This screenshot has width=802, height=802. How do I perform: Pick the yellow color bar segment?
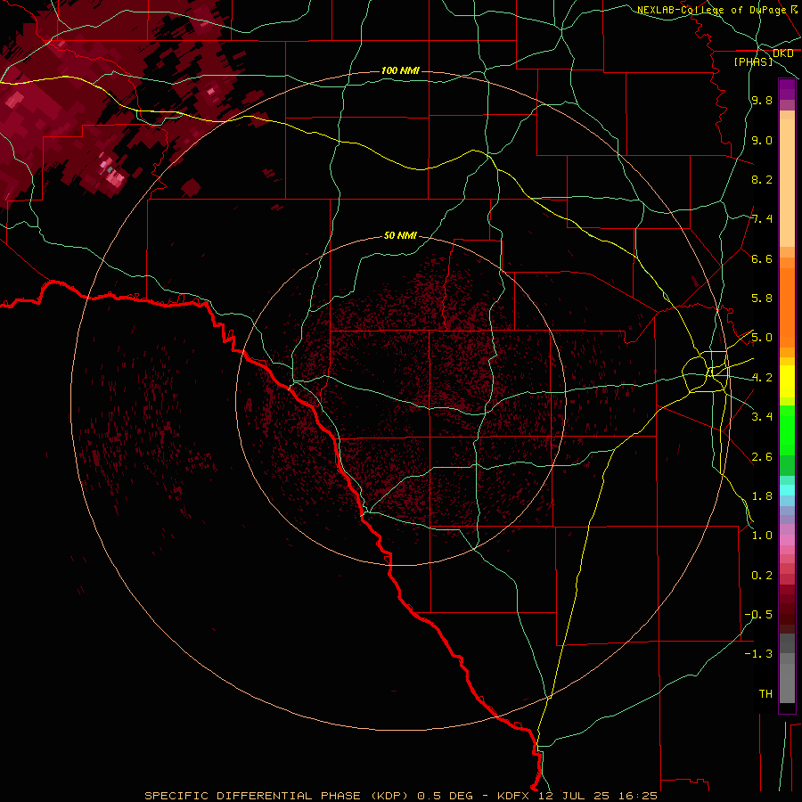click(787, 381)
